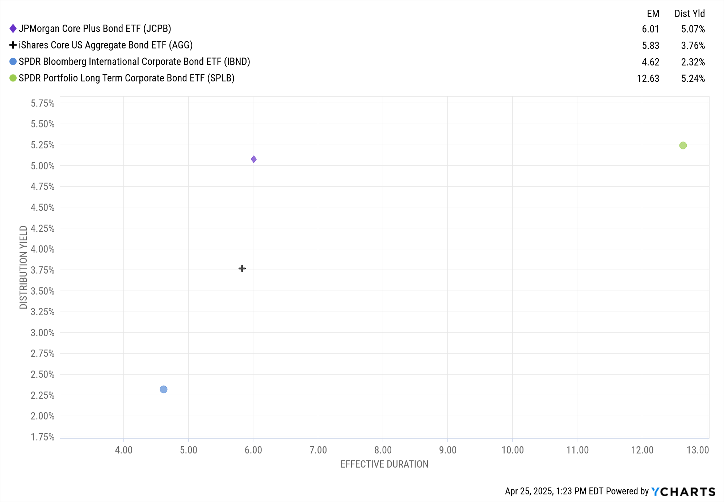
Task: Click the YCharts logo
Action: click(x=683, y=492)
